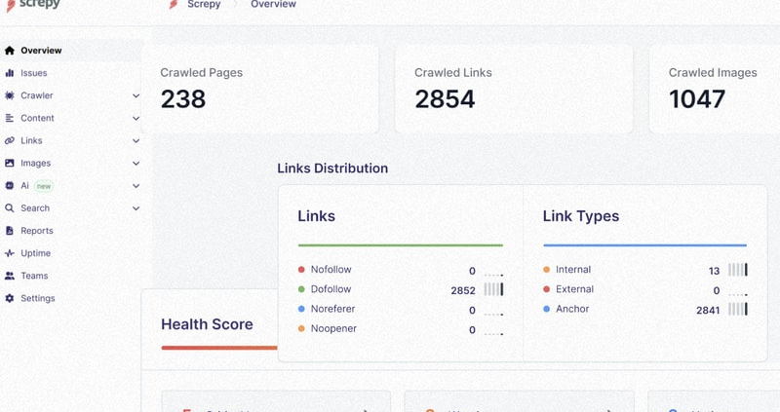Screen dimensions: 780x412
Task: Click the Ai 'new' badge
Action: click(x=44, y=186)
